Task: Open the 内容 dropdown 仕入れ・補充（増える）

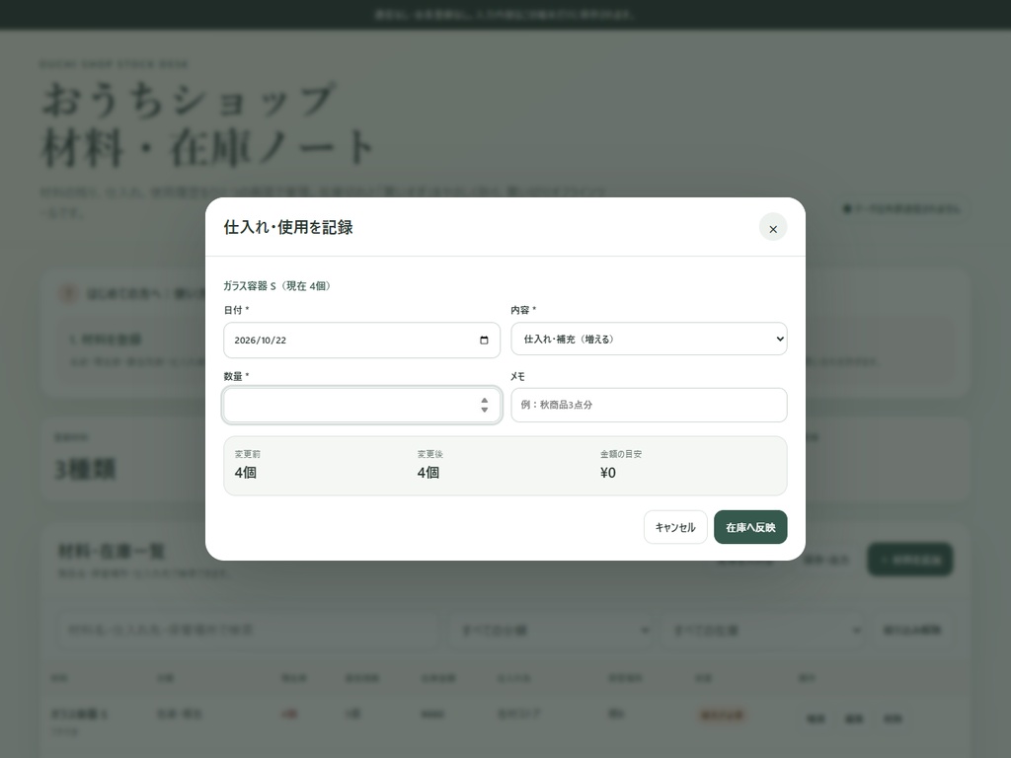Action: tap(649, 340)
